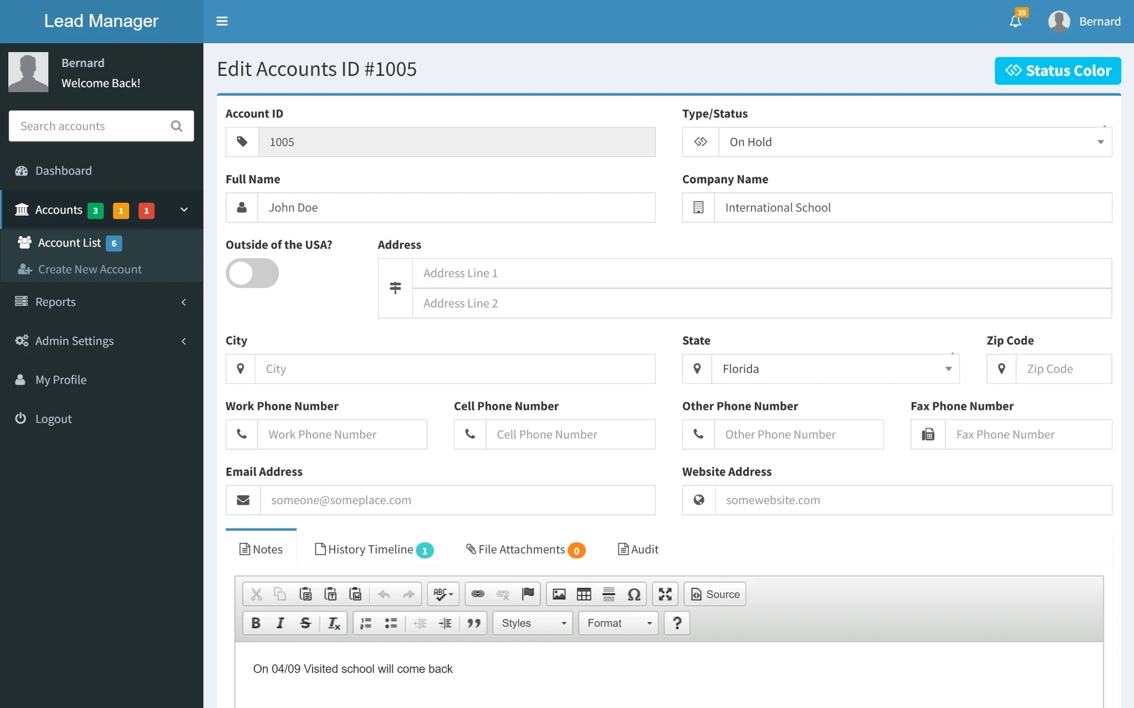
Task: Switch to File Attachments tab
Action: (525, 549)
